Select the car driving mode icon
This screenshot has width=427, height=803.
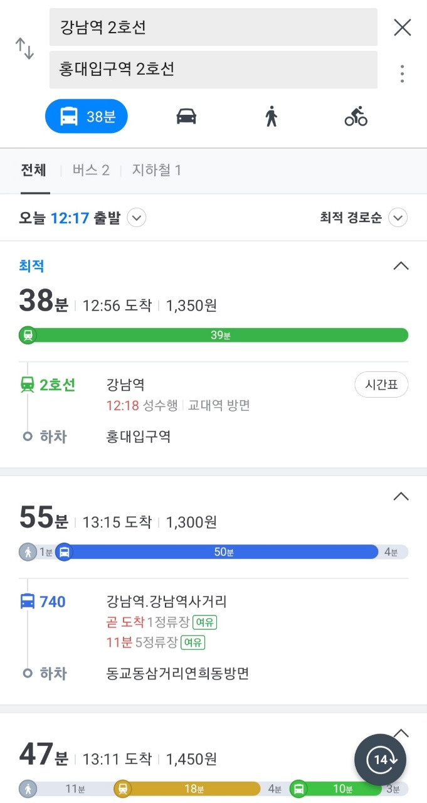pos(186,117)
